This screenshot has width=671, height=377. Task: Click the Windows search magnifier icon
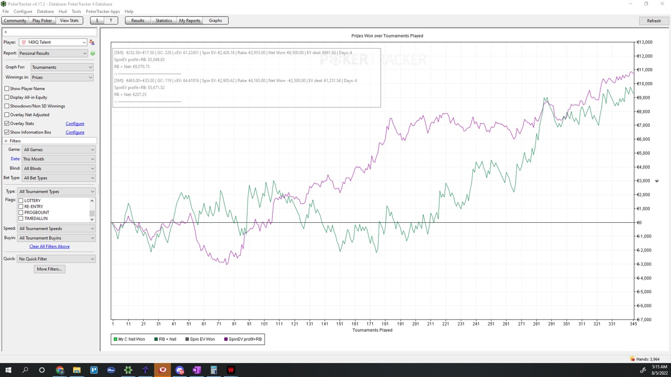(x=25, y=370)
